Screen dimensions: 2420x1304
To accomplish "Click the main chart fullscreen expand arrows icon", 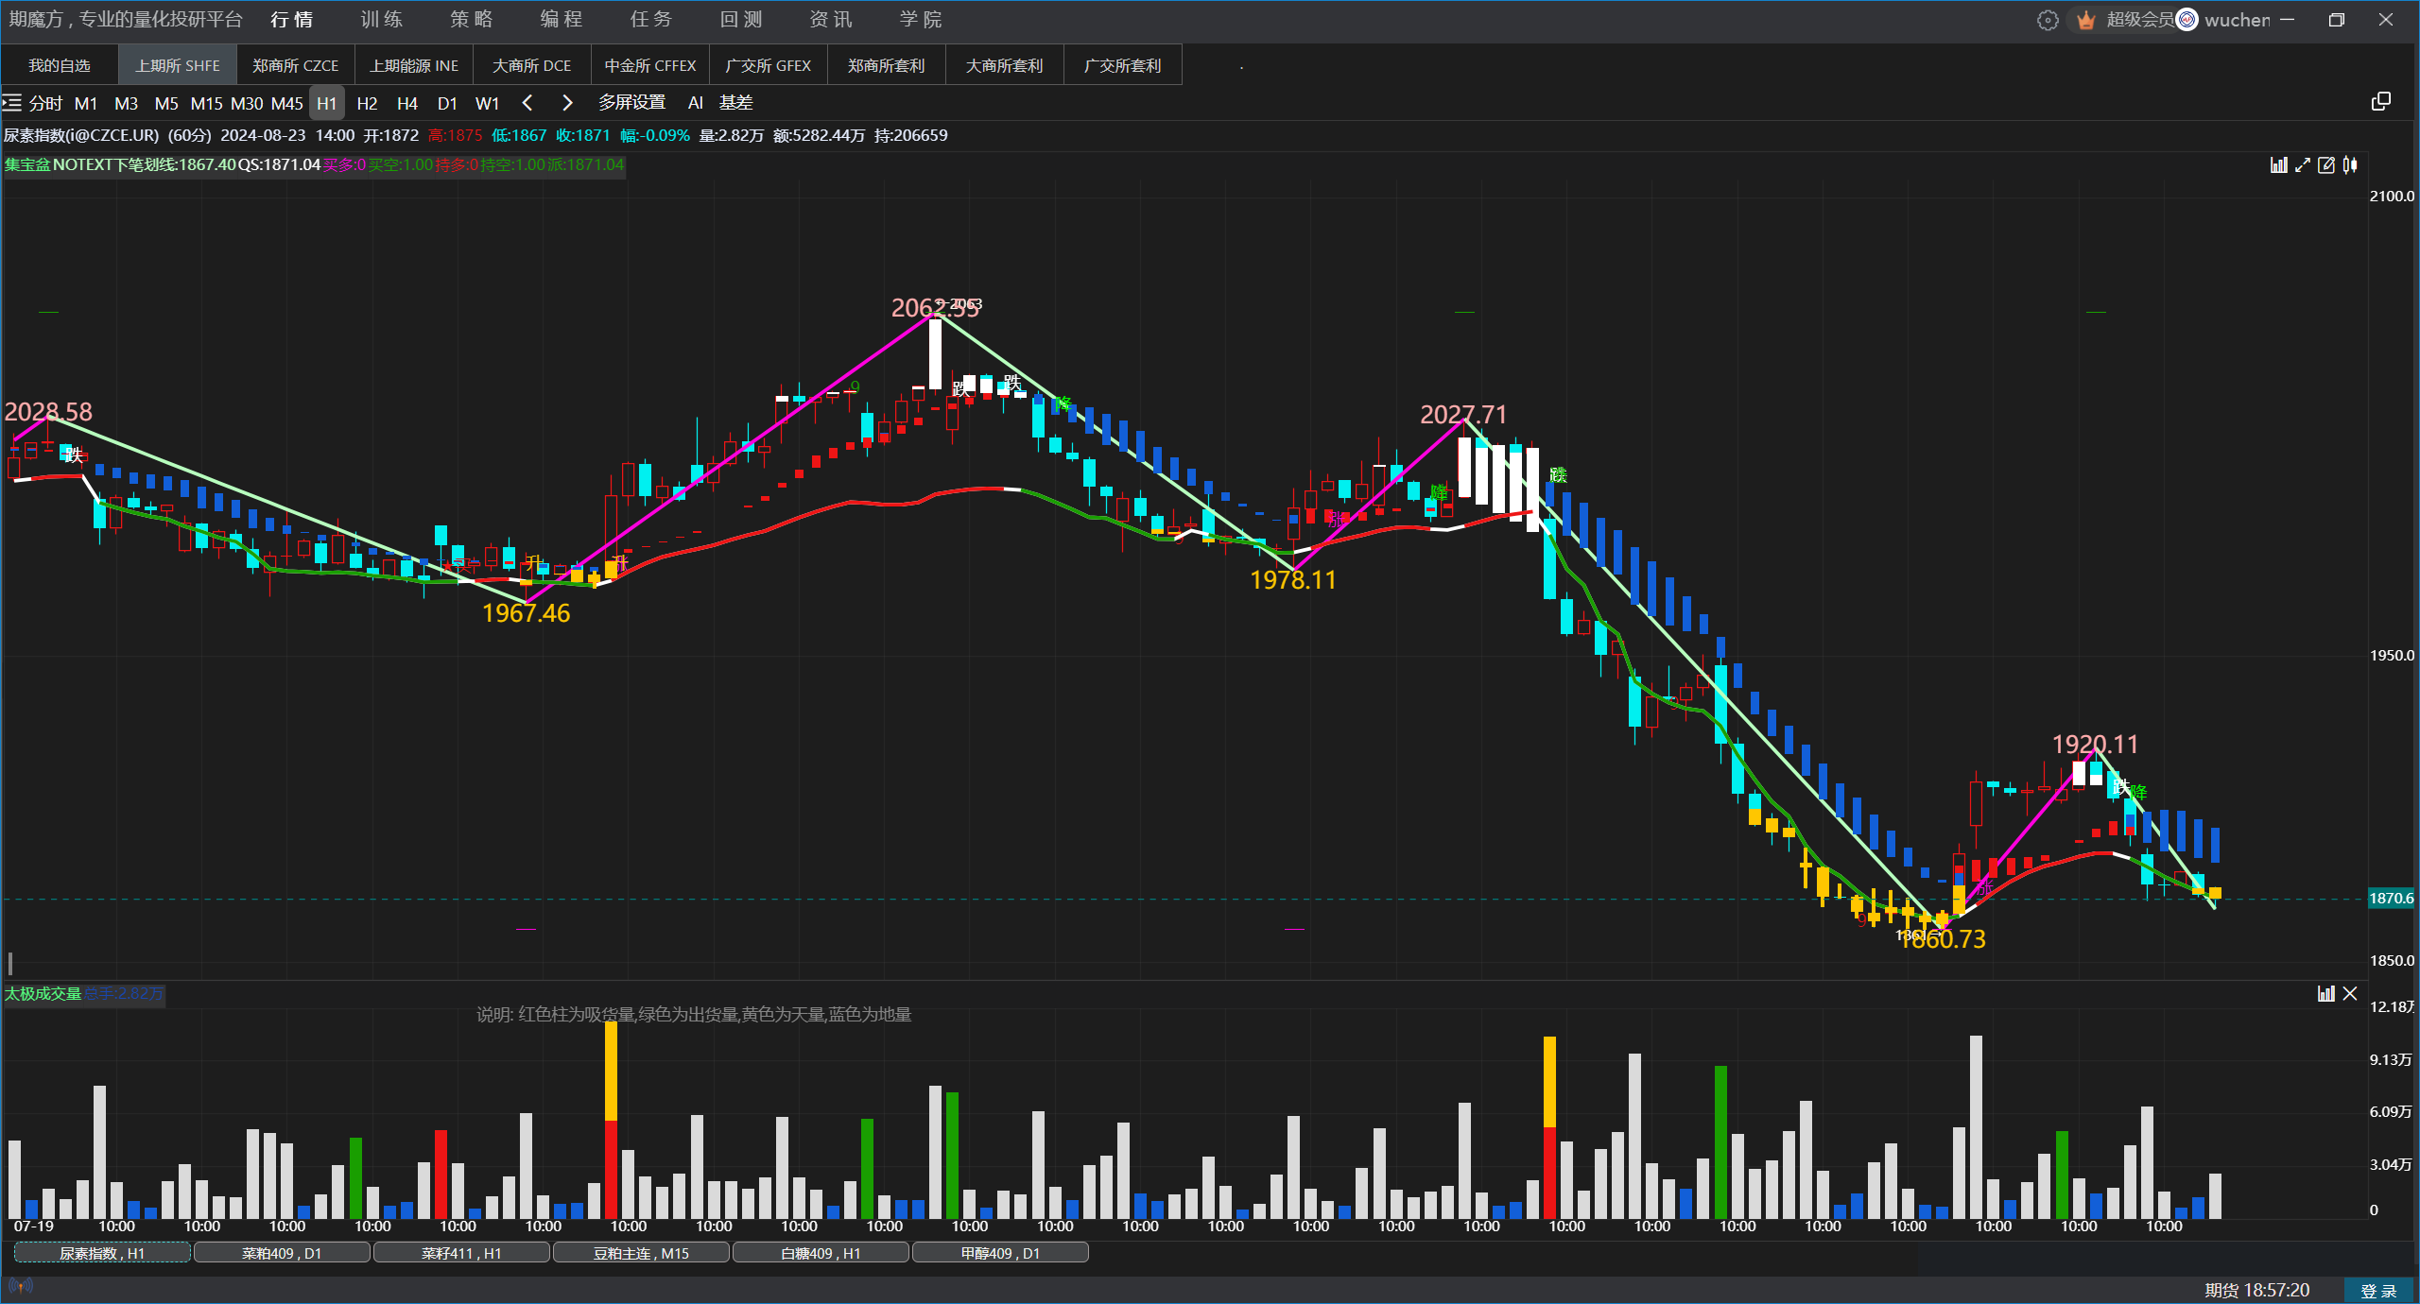I will [x=2303, y=165].
